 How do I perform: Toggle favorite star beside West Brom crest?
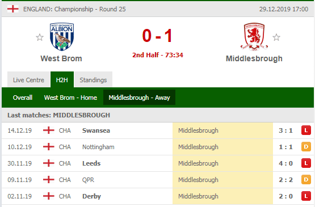click(x=40, y=37)
